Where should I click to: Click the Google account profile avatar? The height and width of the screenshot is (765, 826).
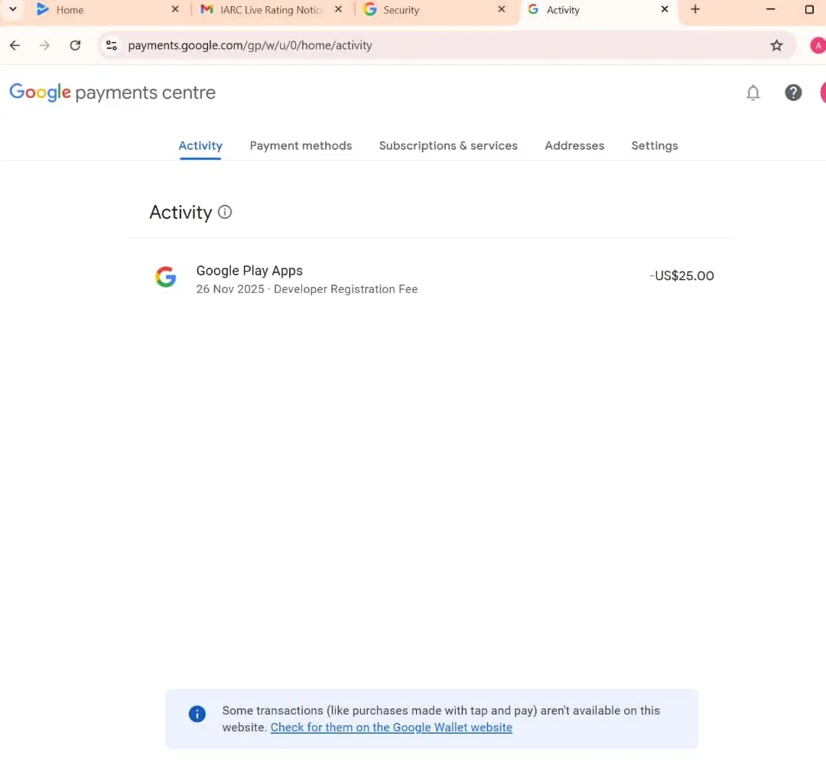coord(821,92)
